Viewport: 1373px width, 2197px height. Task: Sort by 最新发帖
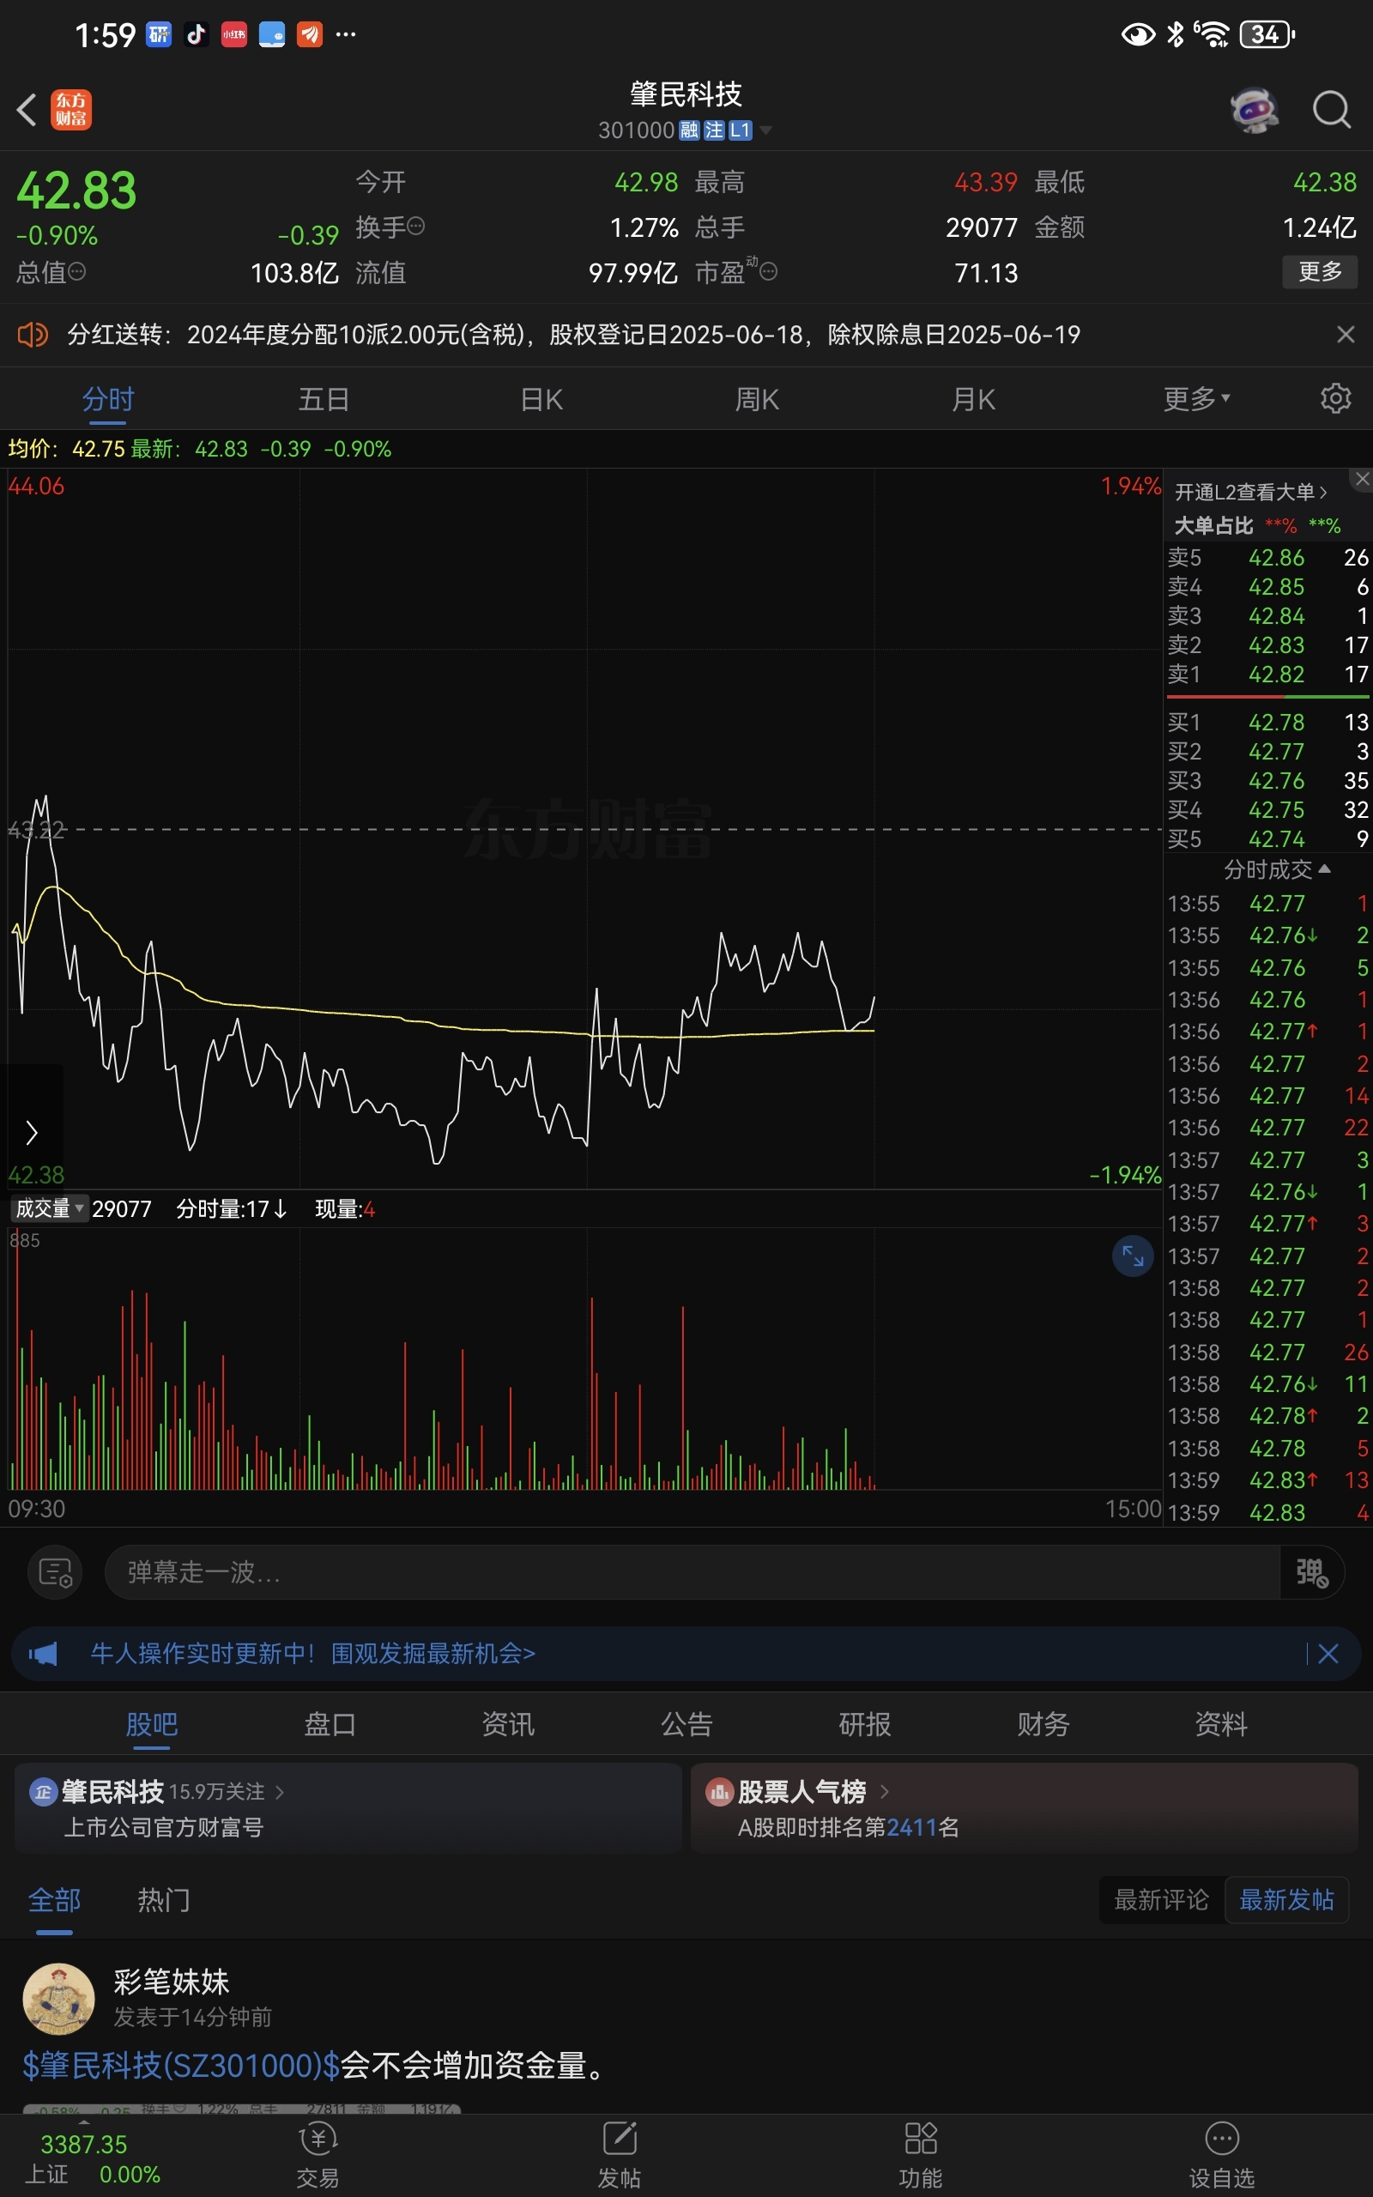click(1285, 1900)
